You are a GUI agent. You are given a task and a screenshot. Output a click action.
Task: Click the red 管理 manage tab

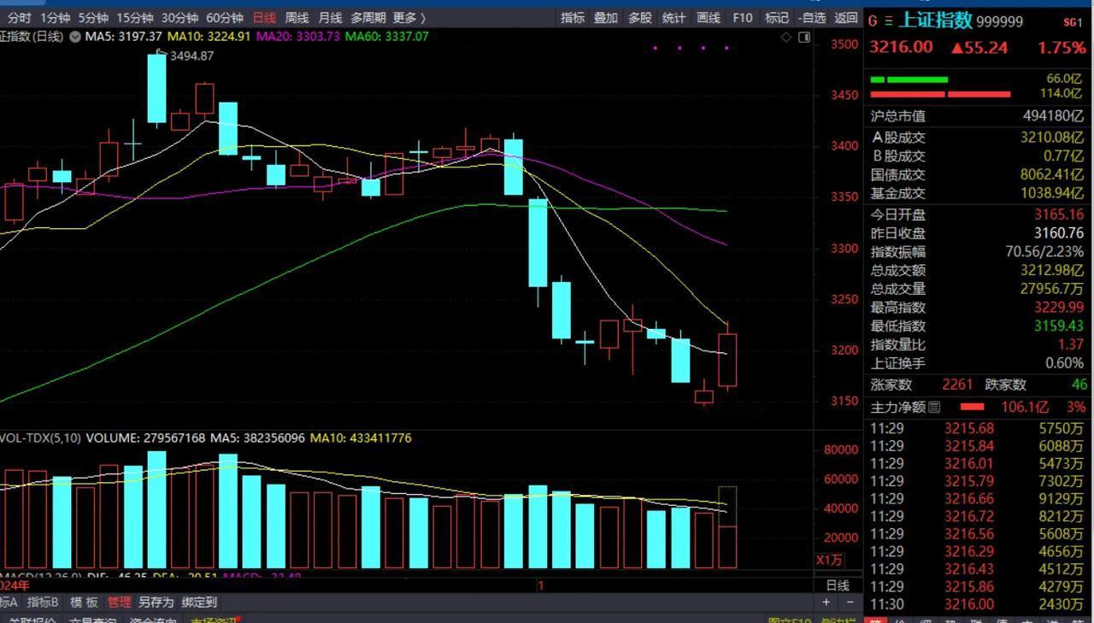point(119,602)
